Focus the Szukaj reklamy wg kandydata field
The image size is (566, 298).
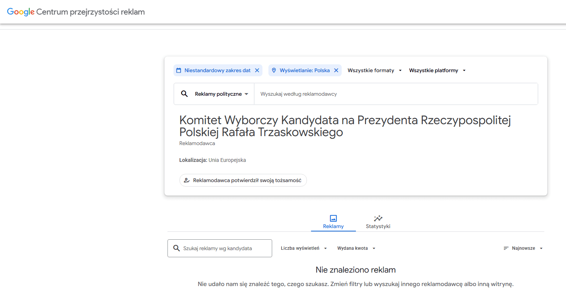pyautogui.click(x=220, y=248)
